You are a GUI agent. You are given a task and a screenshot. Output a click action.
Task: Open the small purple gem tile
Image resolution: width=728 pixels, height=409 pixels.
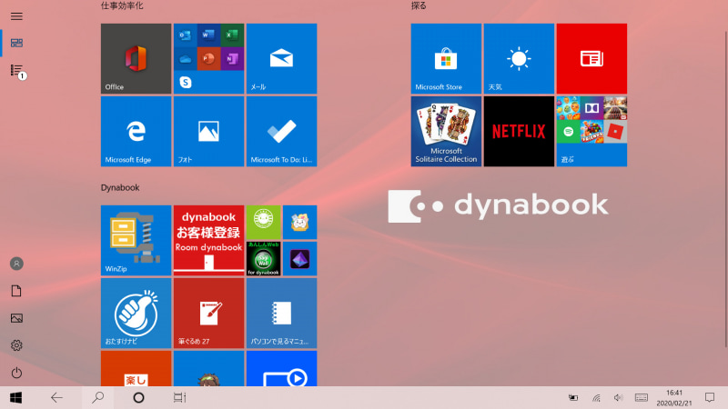click(x=300, y=259)
